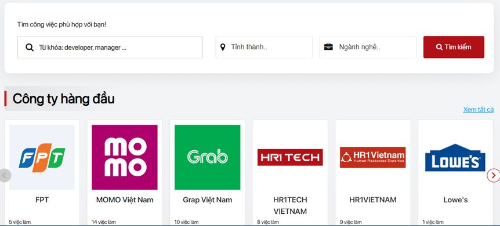This screenshot has height=226, width=500.
Task: Go to next companies with right arrow
Action: [493, 176]
